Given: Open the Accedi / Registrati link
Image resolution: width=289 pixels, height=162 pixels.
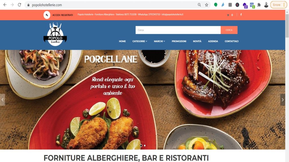Looking at the screenshot, I should coord(62,15).
